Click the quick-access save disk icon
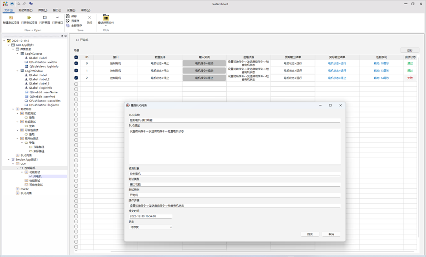426x257 pixels. click(x=12, y=4)
